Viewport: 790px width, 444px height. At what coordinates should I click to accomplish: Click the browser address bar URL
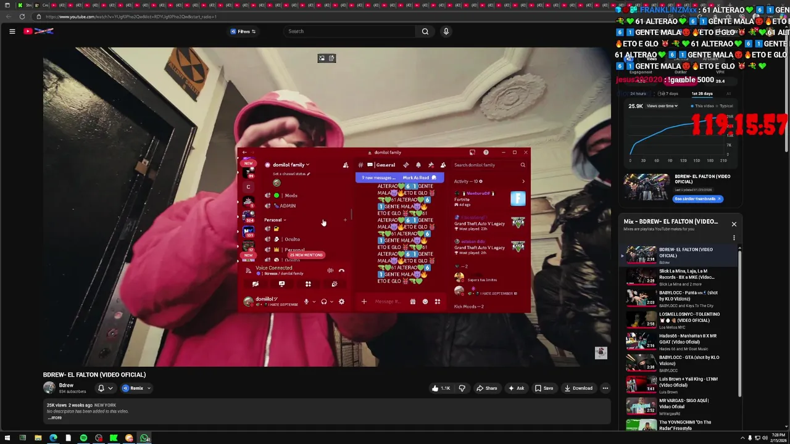(x=131, y=17)
